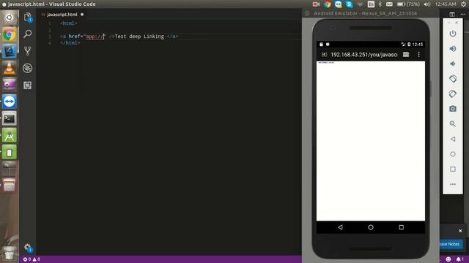Open the mail indicator in the top panel
The image size is (469, 263).
pyautogui.click(x=389, y=4)
